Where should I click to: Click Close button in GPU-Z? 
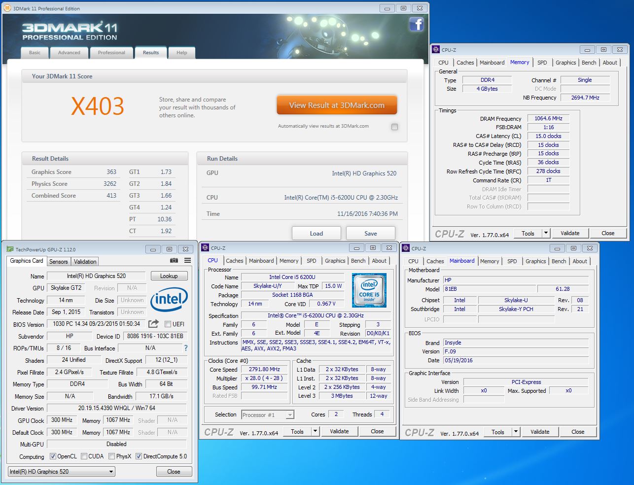click(174, 472)
